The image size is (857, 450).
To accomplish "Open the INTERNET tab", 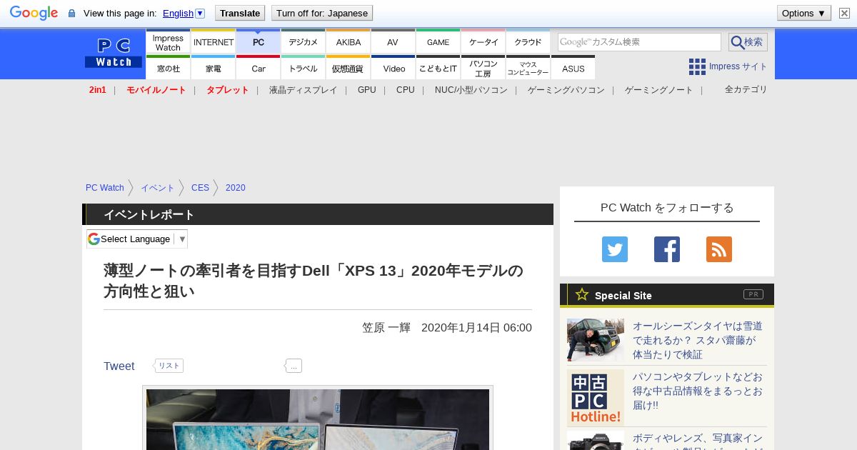I will pos(214,42).
